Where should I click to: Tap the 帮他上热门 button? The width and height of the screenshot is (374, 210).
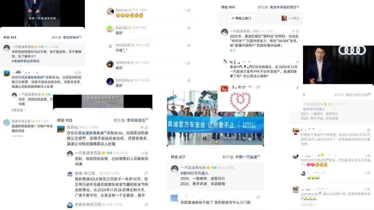point(241,18)
